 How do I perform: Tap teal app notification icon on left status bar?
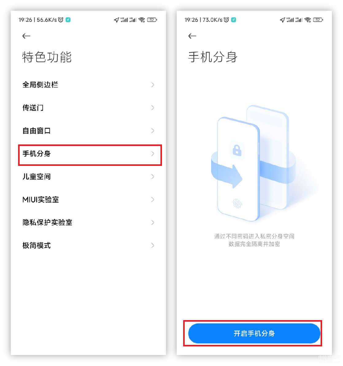click(68, 20)
